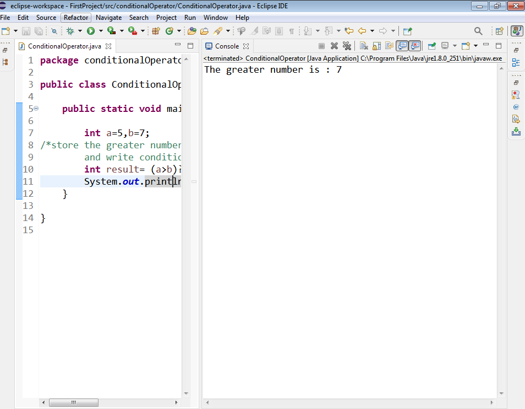The width and height of the screenshot is (525, 409).
Task: Click the Search flashlight toolbar icon
Action: click(x=218, y=31)
